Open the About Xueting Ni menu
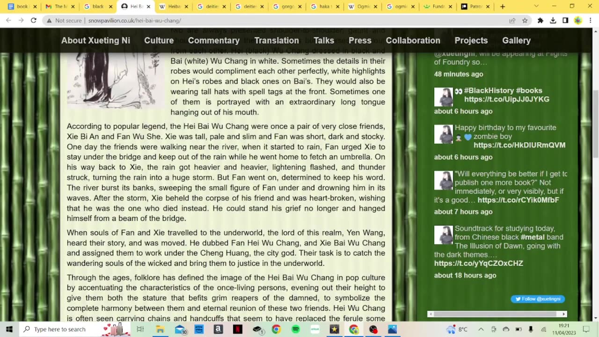 [95, 40]
